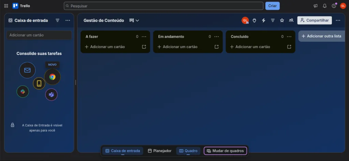The width and height of the screenshot is (349, 161).
Task: Open the megaphone announcements icon
Action: click(315, 6)
